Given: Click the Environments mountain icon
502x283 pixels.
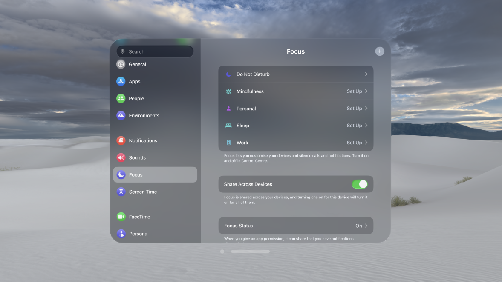Looking at the screenshot, I should click(121, 115).
